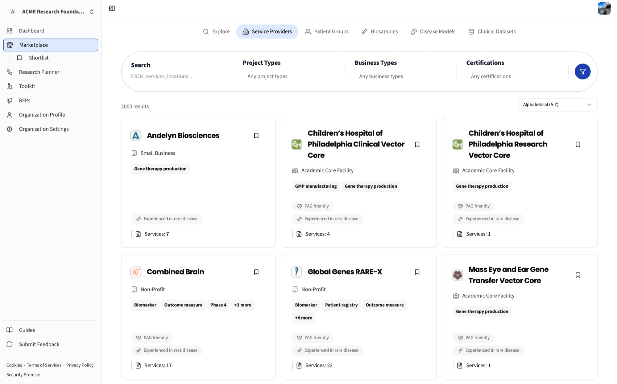
Task: Open Research Planner
Action: click(x=51, y=72)
